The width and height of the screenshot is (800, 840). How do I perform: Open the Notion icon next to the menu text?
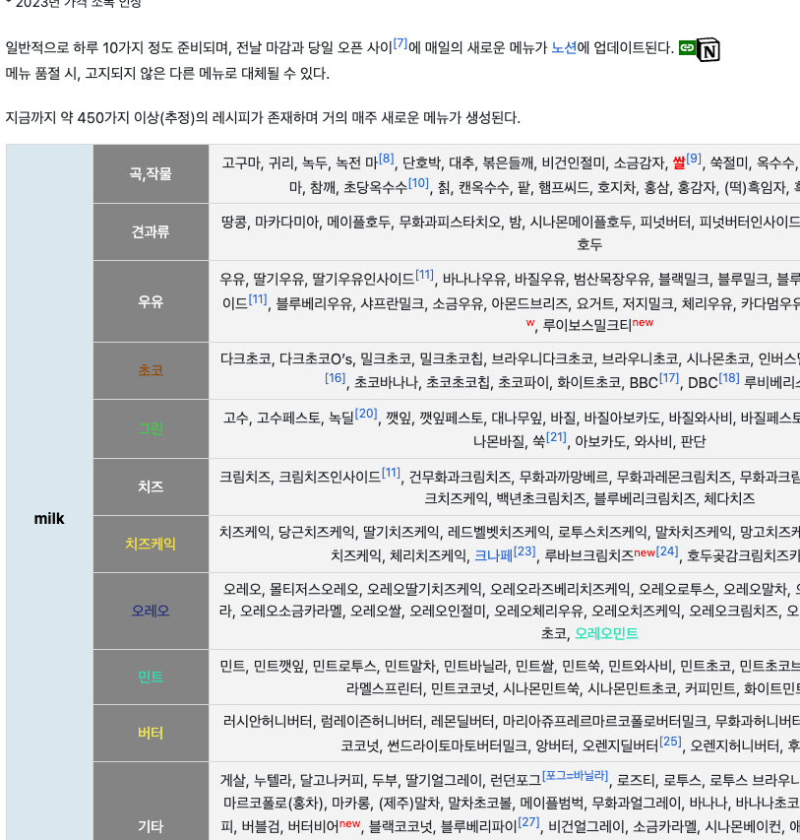point(707,47)
